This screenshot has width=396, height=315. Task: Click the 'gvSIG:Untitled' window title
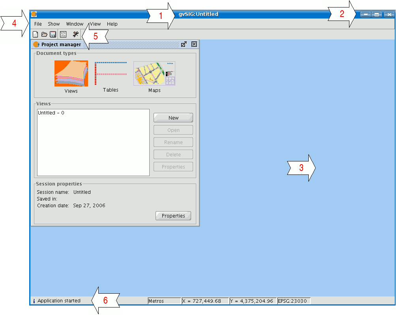coord(199,14)
